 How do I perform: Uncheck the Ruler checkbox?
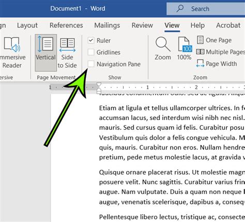coord(91,40)
